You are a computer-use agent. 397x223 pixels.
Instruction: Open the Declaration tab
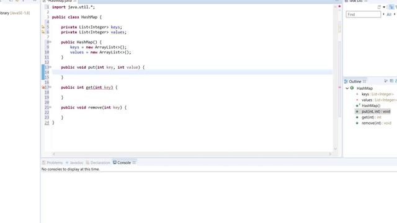click(x=98, y=162)
